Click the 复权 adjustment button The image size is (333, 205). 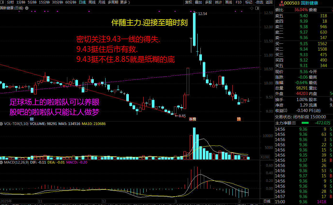189,2
